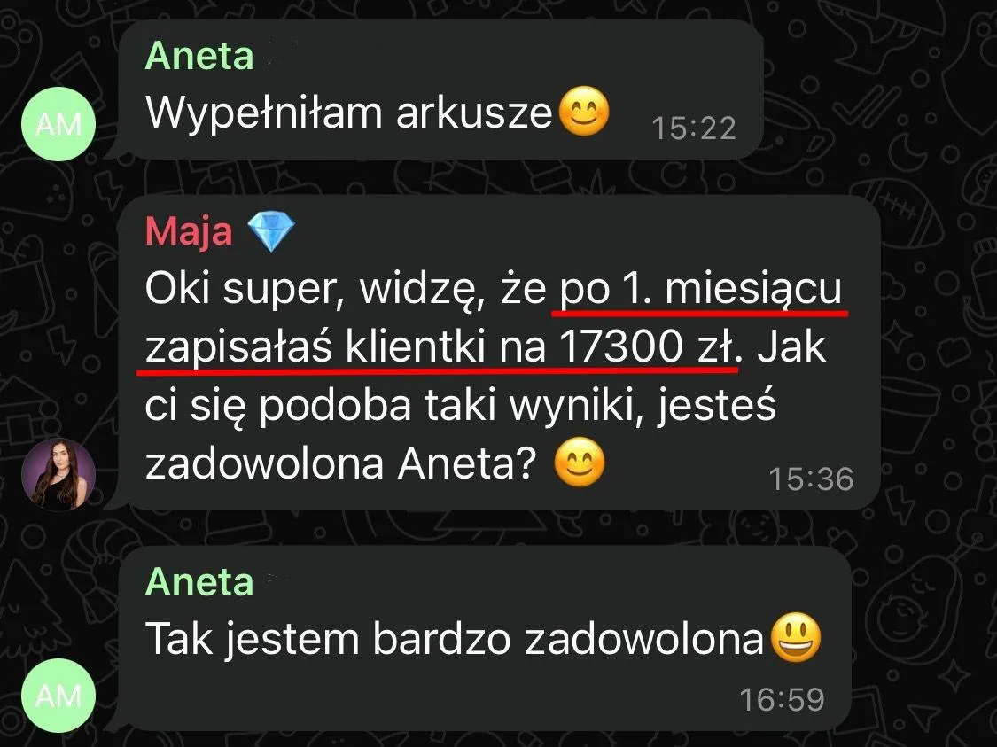The image size is (997, 747).
Task: Click the word 'zadowolona' in Maja's message
Action: tap(264, 463)
